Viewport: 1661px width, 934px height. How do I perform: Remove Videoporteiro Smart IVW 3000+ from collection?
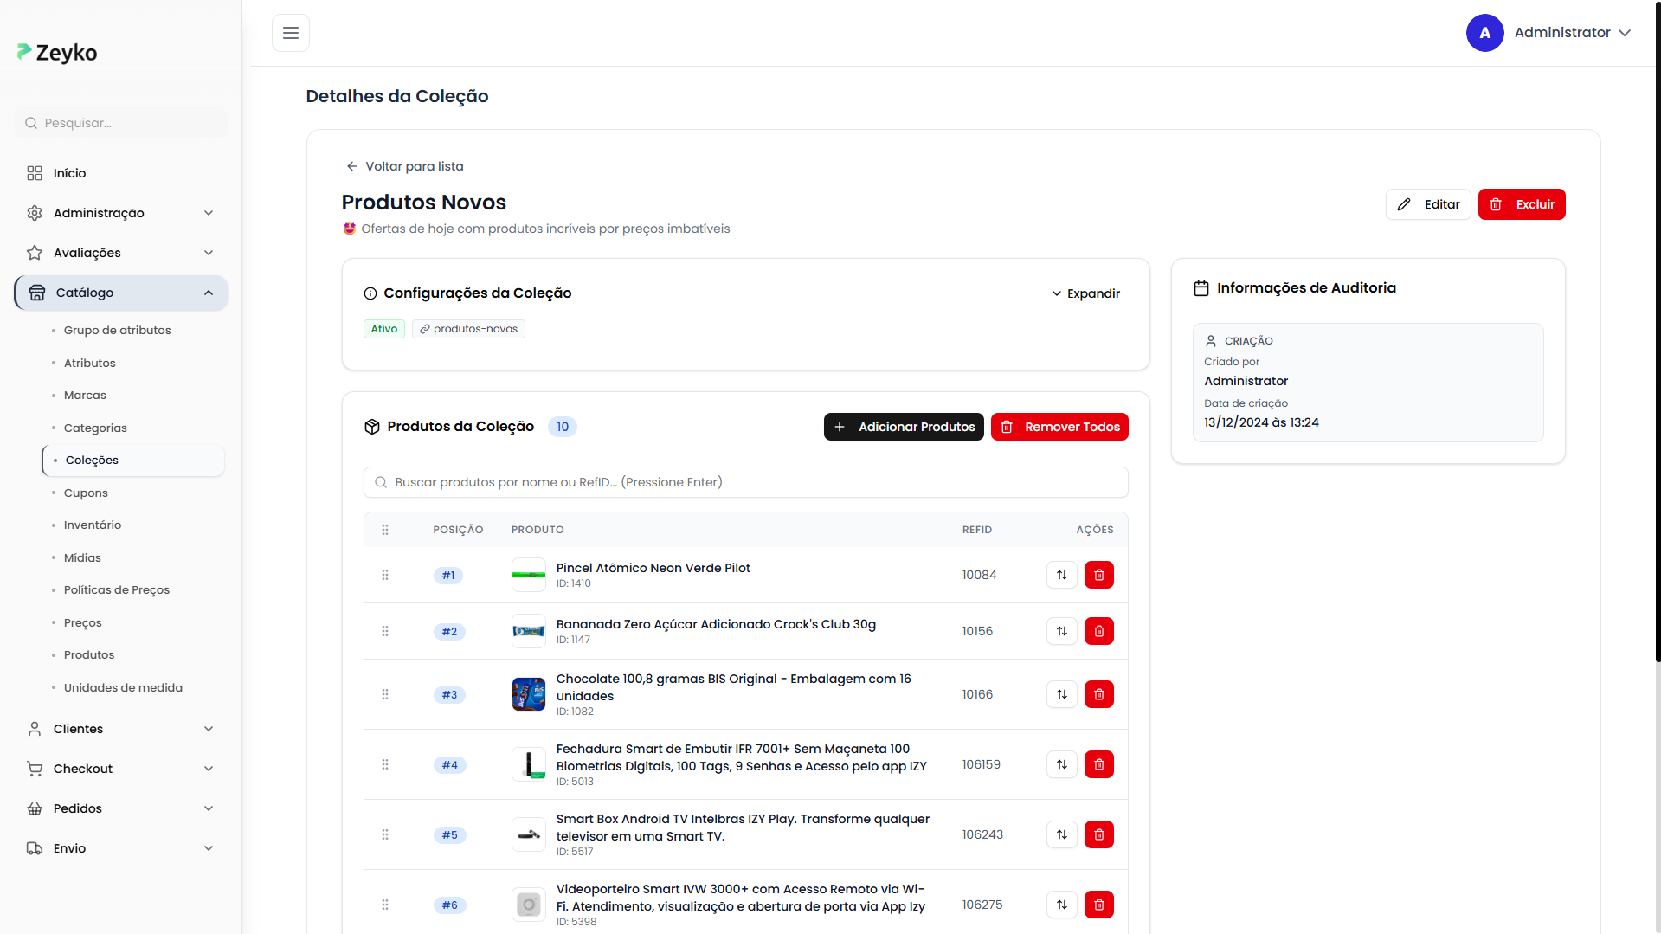pos(1098,905)
